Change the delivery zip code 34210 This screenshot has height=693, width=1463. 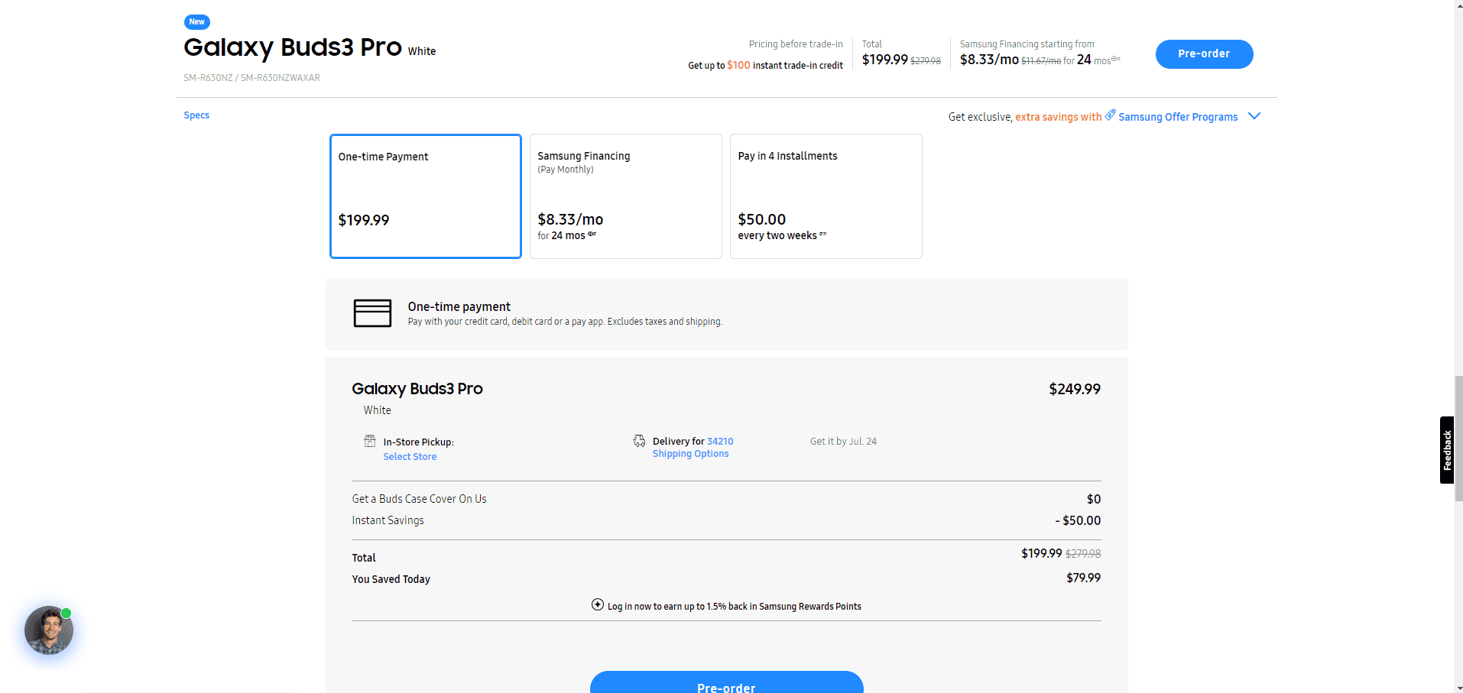[719, 442]
